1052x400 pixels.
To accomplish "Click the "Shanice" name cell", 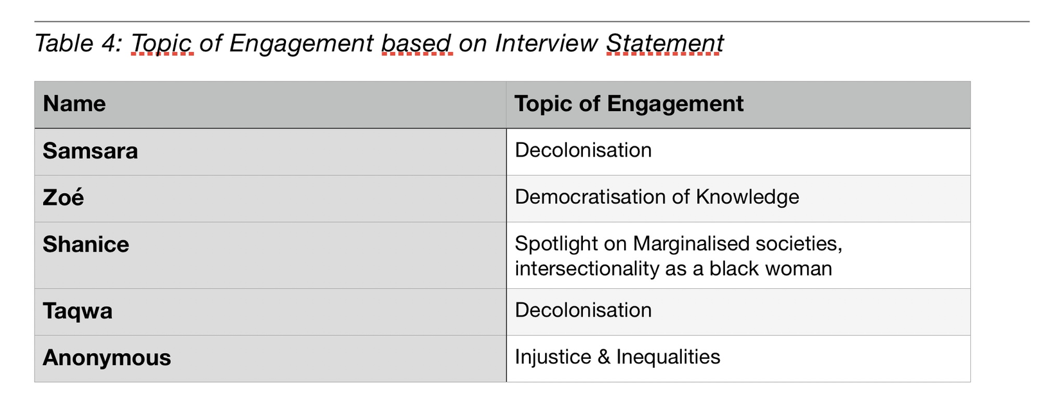I will [x=85, y=245].
